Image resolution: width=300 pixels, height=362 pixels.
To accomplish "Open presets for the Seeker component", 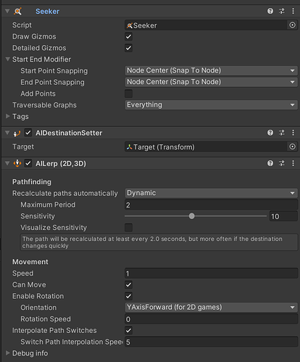I will (x=282, y=11).
